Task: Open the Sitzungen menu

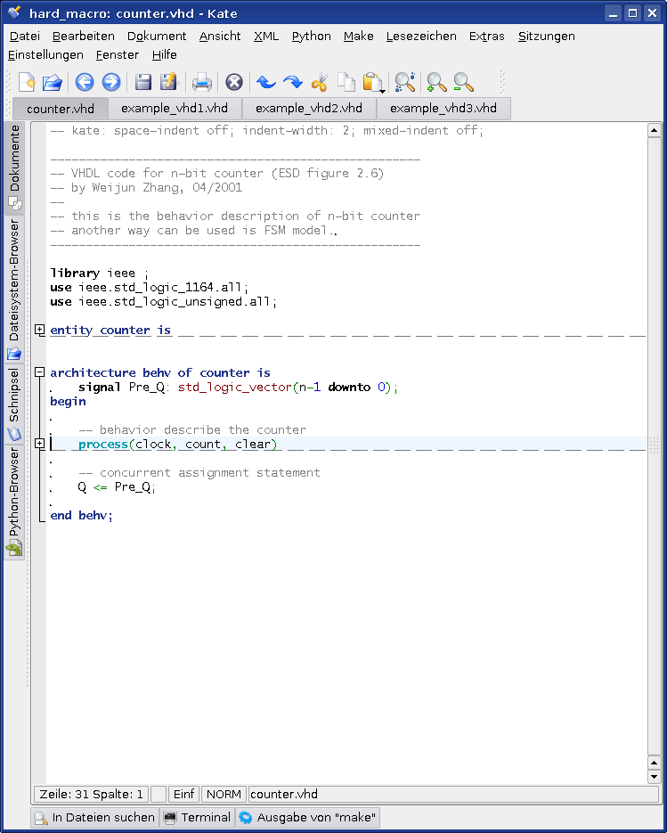Action: pos(547,37)
